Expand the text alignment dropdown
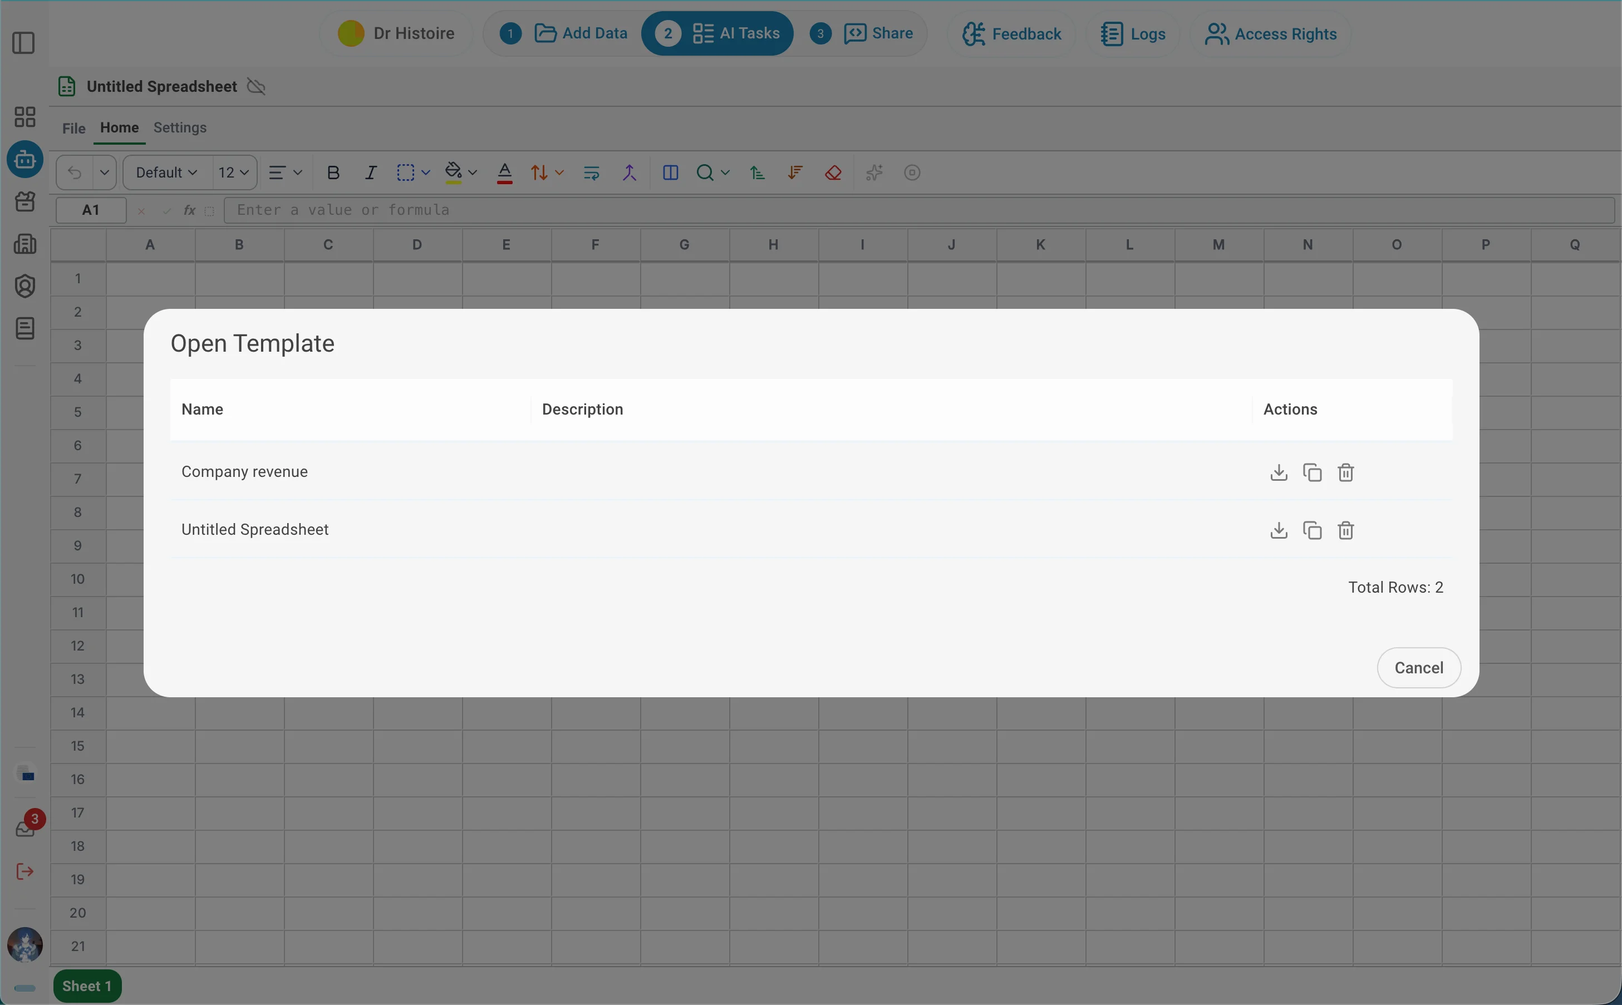The width and height of the screenshot is (1622, 1005). pyautogui.click(x=298, y=173)
